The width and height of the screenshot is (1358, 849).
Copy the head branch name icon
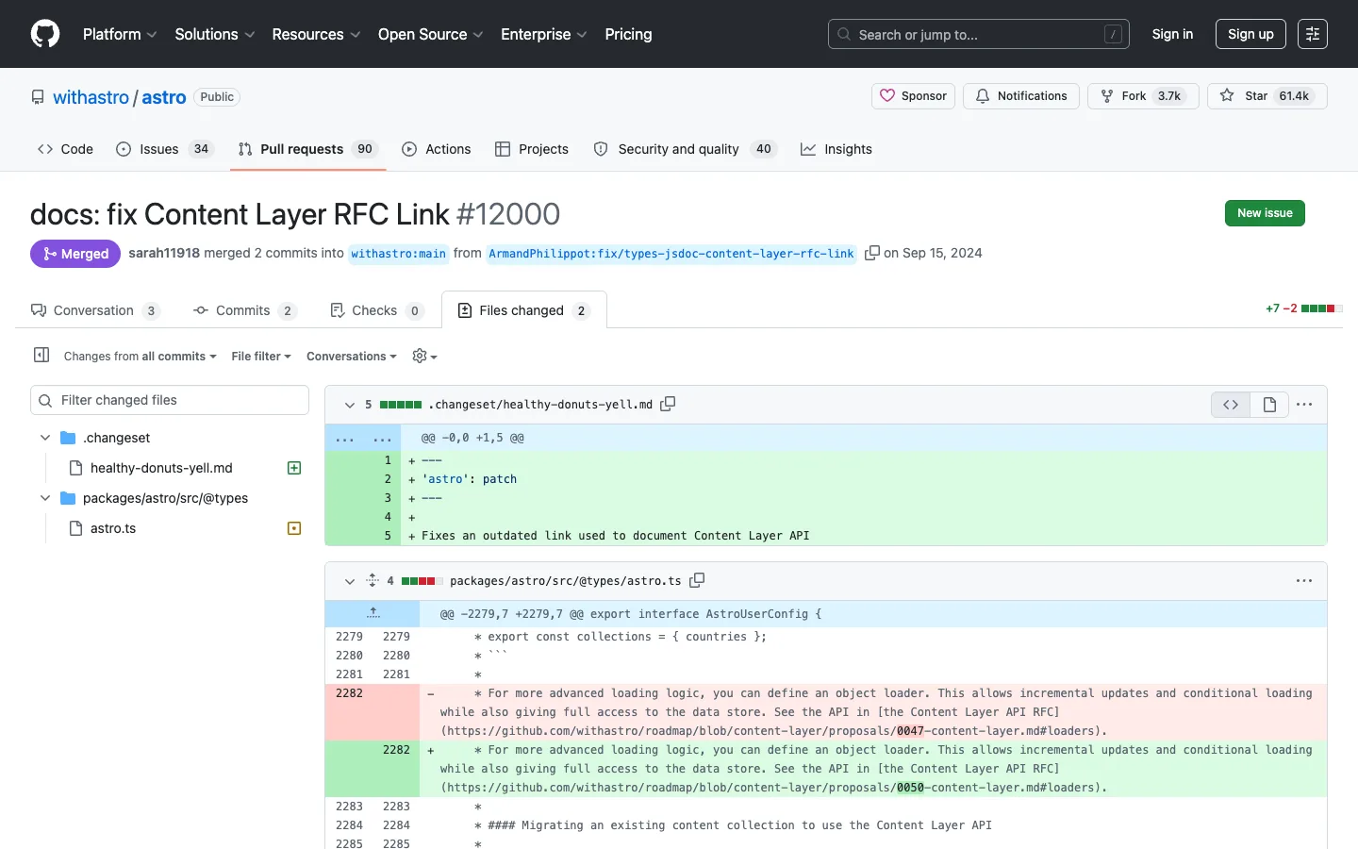coord(872,253)
